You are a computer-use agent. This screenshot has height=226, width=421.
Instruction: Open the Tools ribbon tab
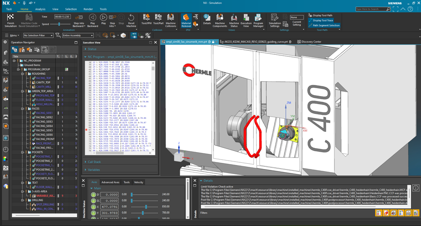tap(103, 9)
